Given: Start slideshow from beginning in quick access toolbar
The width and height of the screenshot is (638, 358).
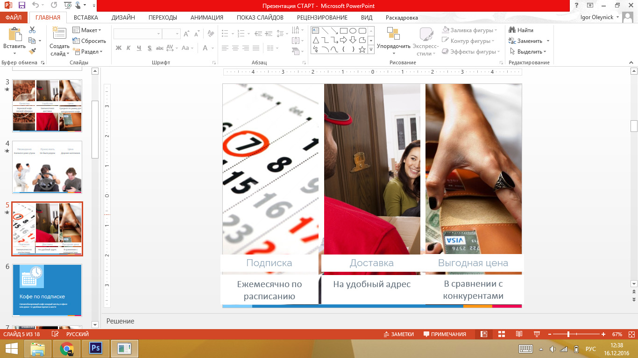Looking at the screenshot, I should click(x=67, y=6).
